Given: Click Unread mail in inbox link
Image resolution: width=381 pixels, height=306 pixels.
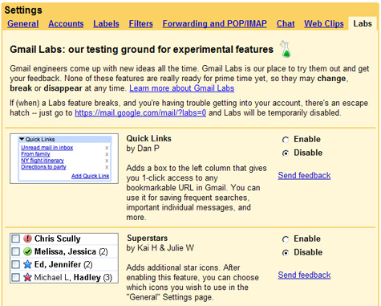Looking at the screenshot, I should pos(47,148).
